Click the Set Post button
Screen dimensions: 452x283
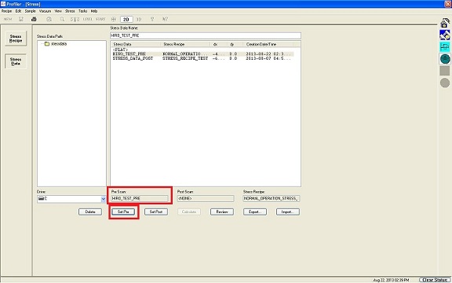pos(156,211)
